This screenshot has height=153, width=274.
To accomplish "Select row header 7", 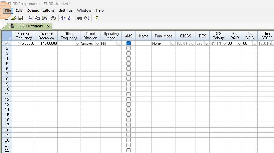I will [x=7, y=74].
